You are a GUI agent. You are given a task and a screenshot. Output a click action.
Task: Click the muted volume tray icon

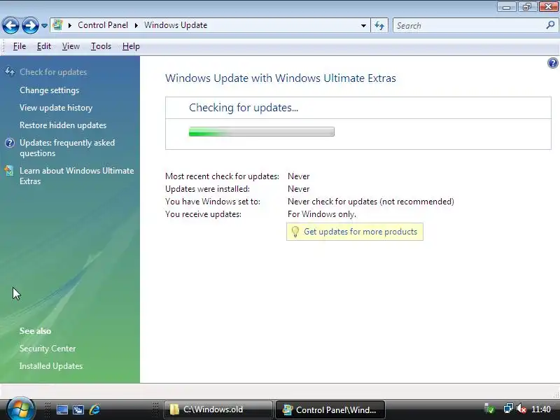point(521,408)
